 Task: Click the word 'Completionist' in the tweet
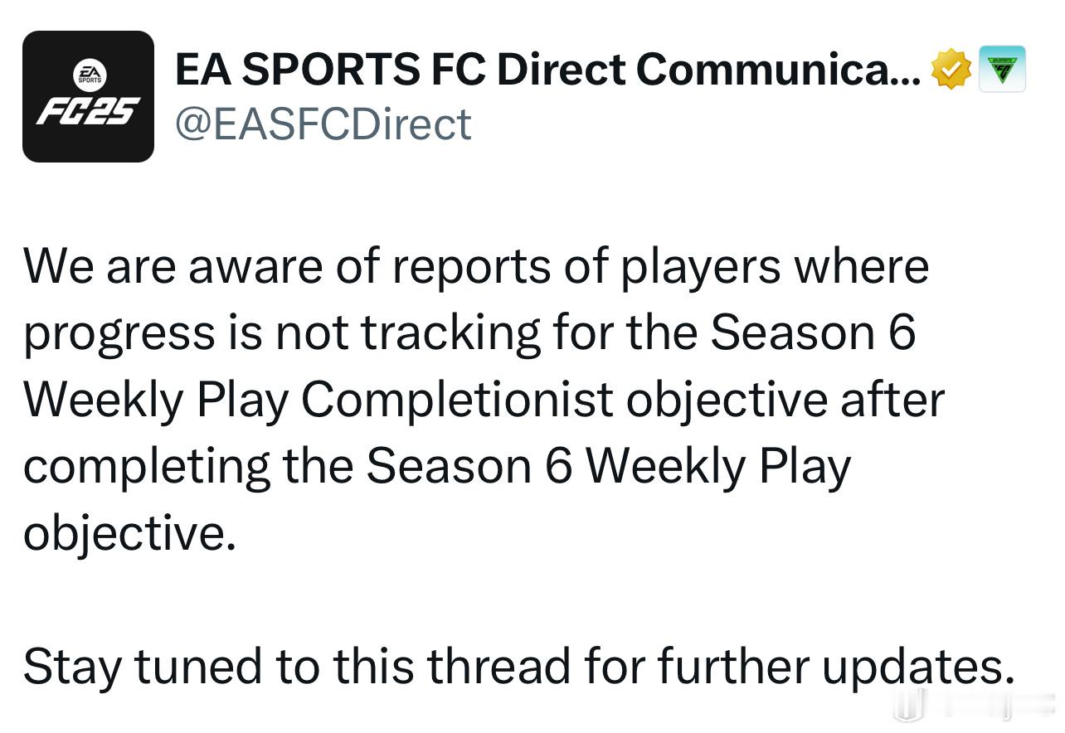[x=456, y=400]
